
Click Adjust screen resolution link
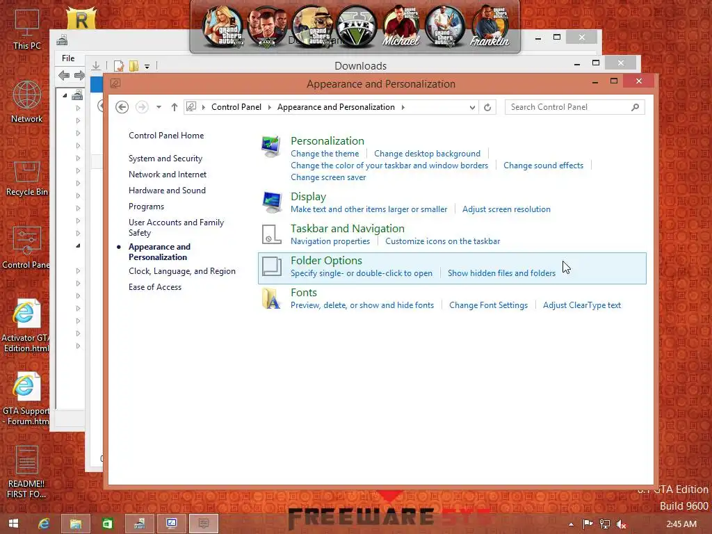tap(506, 209)
